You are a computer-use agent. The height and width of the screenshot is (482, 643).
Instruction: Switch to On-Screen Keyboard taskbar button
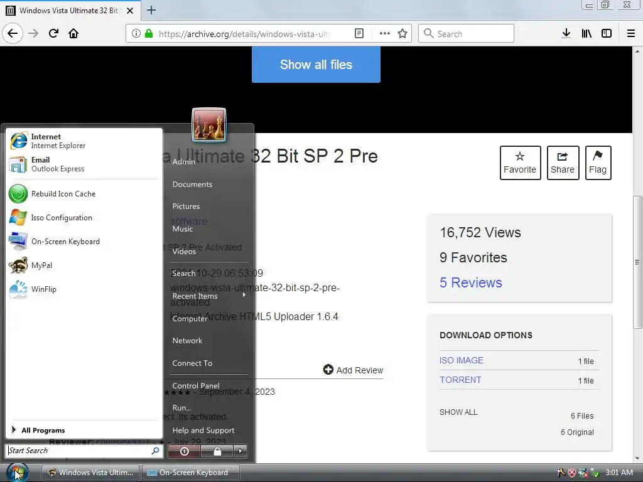191,473
